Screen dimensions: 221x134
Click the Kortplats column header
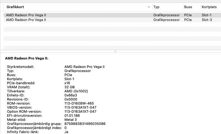coord(209,7)
